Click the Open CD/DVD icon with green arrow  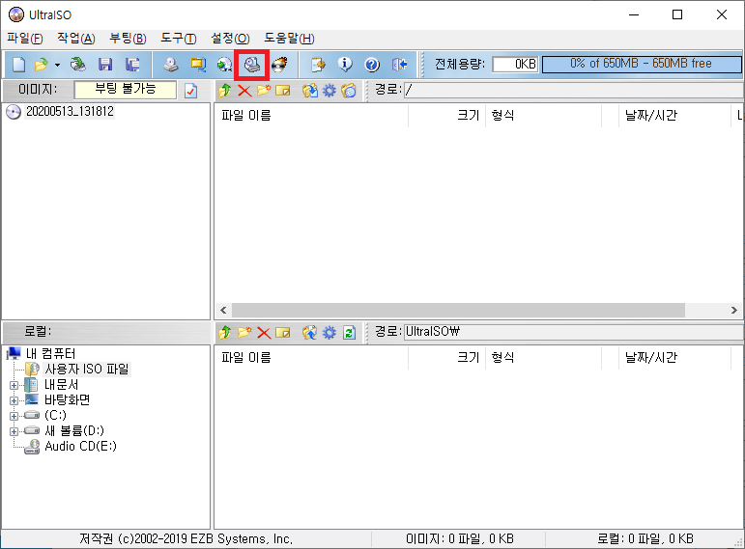pyautogui.click(x=78, y=64)
